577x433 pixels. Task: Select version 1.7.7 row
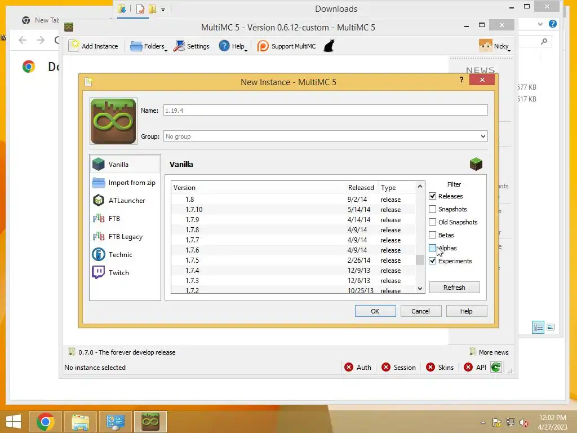click(x=293, y=240)
